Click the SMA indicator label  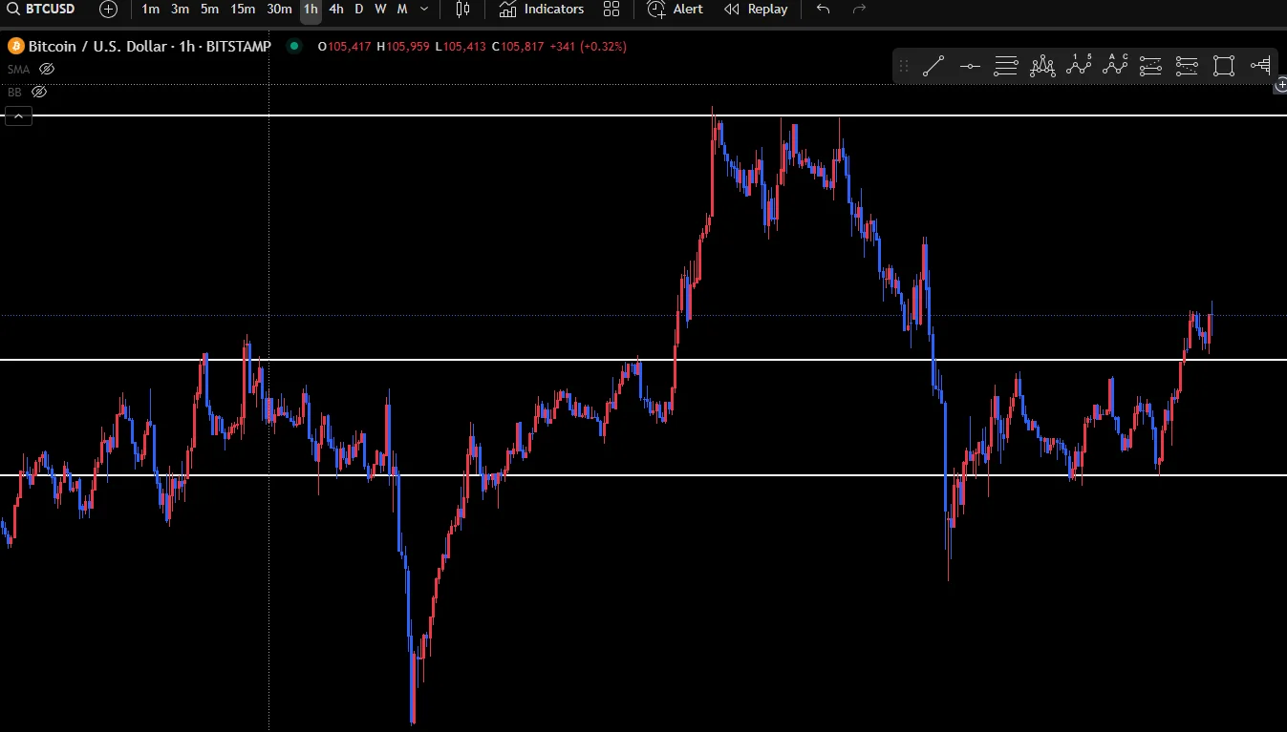18,69
